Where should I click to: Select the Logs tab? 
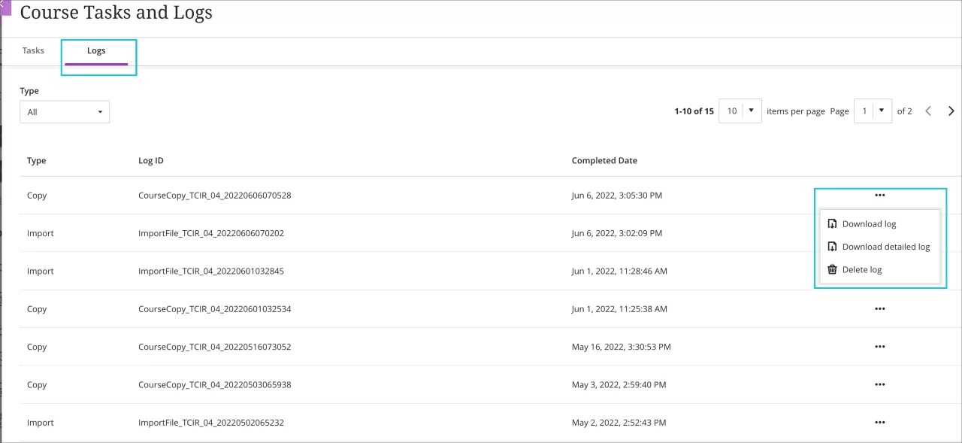96,50
